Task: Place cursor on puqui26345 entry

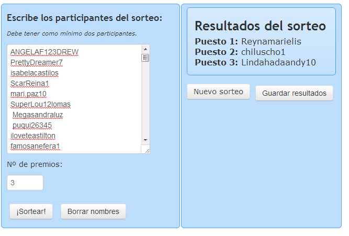Action: click(32, 125)
